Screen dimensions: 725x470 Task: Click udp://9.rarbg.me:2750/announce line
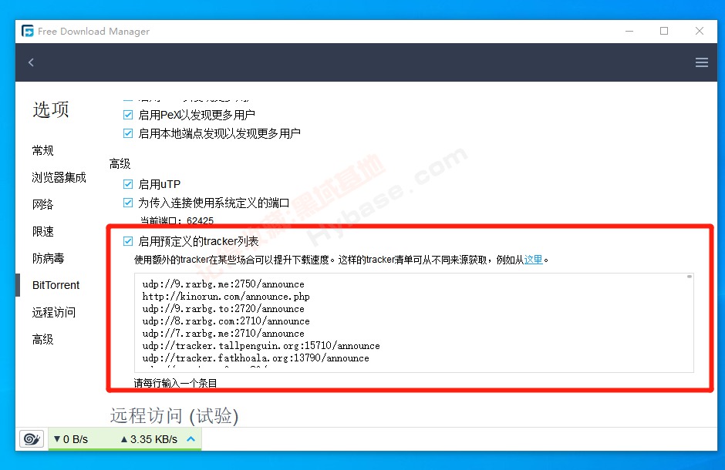224,284
